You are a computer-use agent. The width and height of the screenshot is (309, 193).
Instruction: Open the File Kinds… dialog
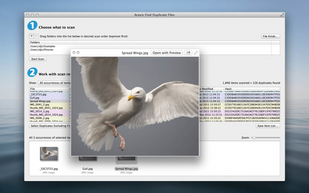[x=271, y=36]
